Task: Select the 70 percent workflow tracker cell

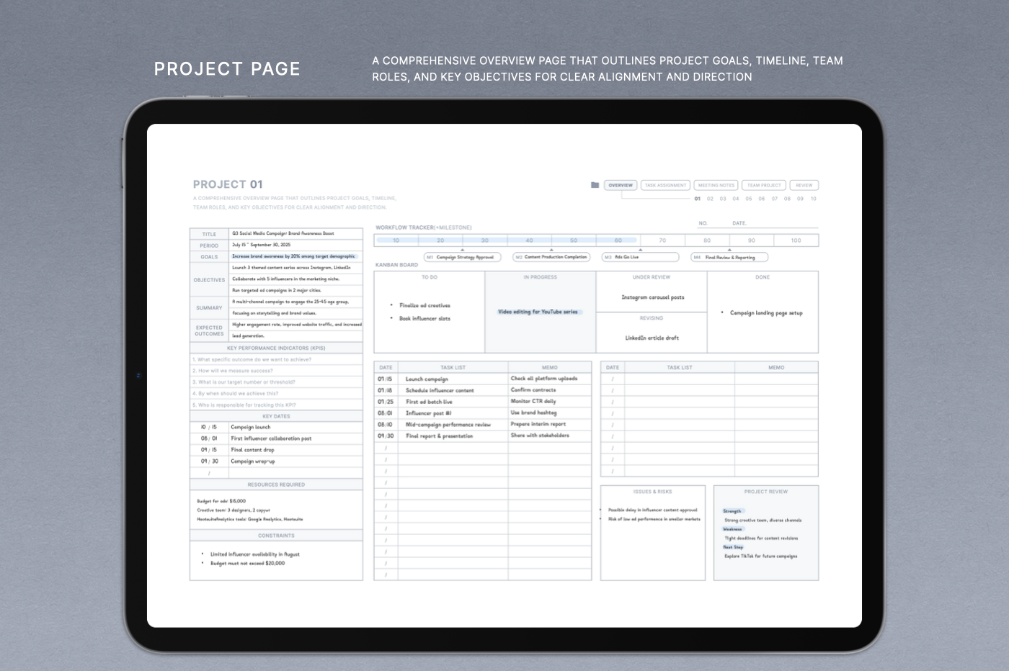Action: [x=662, y=240]
